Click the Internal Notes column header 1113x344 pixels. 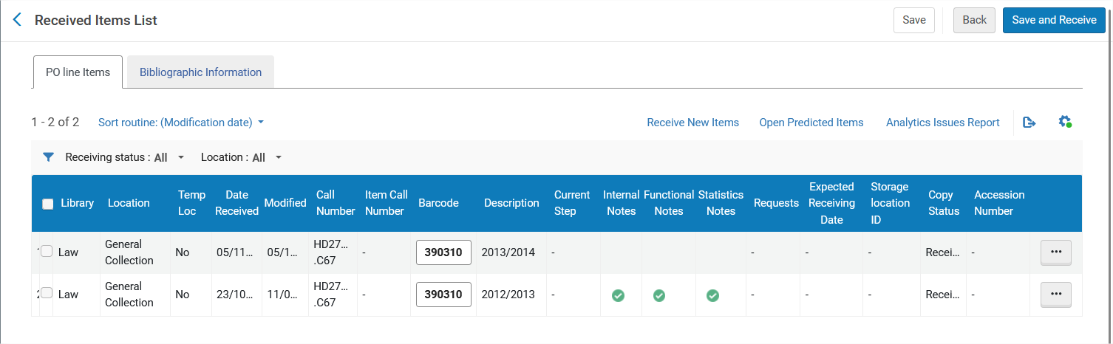[x=621, y=203]
